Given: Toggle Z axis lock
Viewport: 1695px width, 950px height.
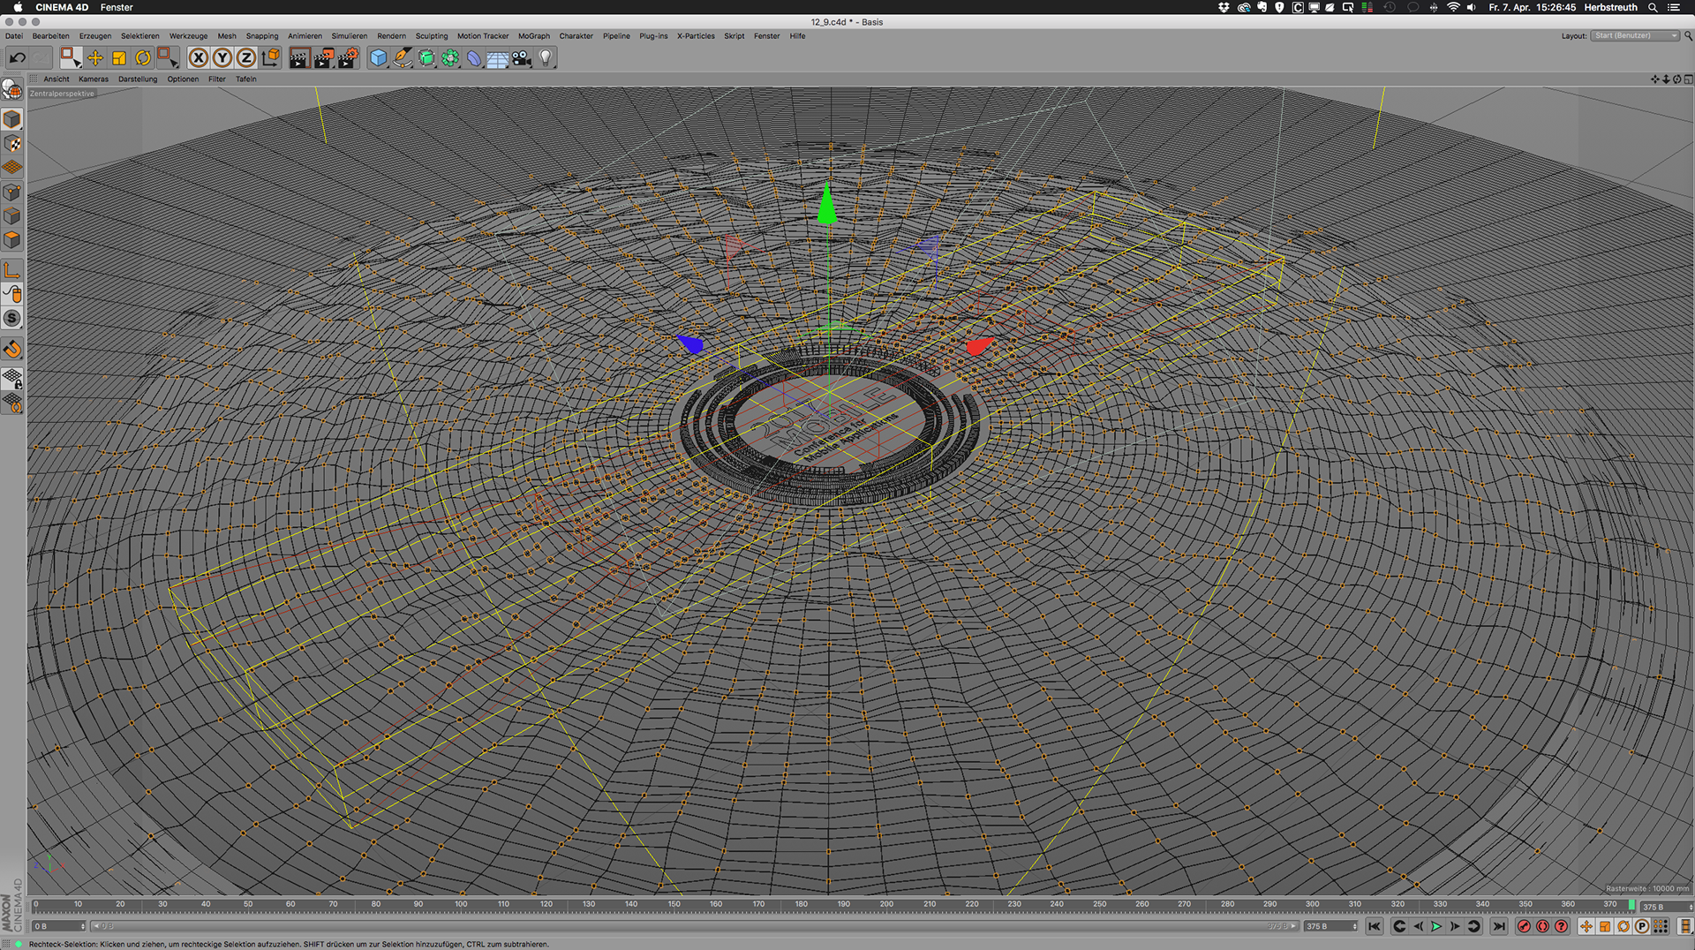Looking at the screenshot, I should coord(246,58).
